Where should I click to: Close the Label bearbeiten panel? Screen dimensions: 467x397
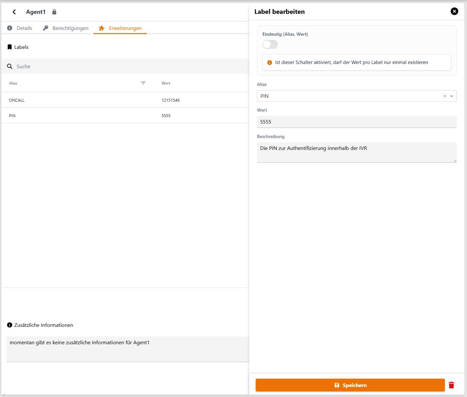point(454,12)
